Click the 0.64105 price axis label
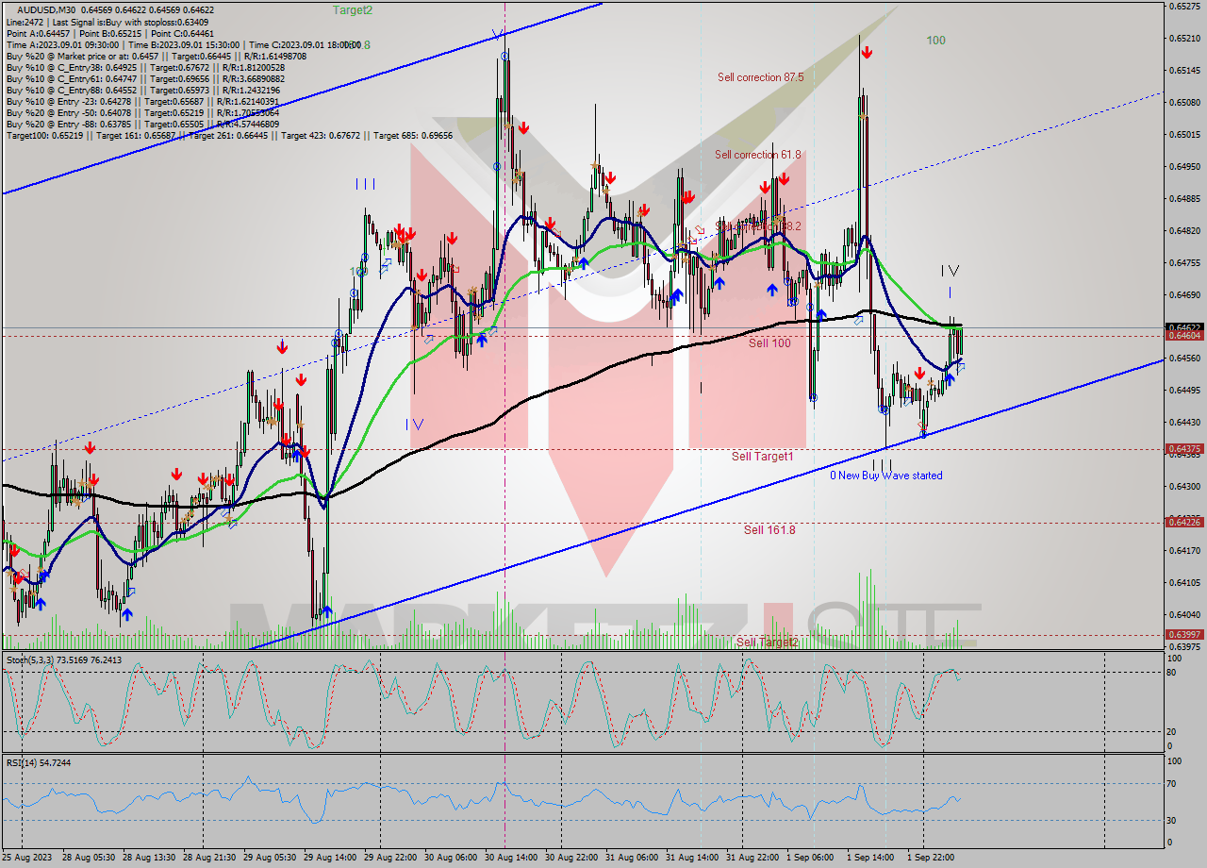Viewport: 1207px width, 868px height. pyautogui.click(x=1184, y=582)
